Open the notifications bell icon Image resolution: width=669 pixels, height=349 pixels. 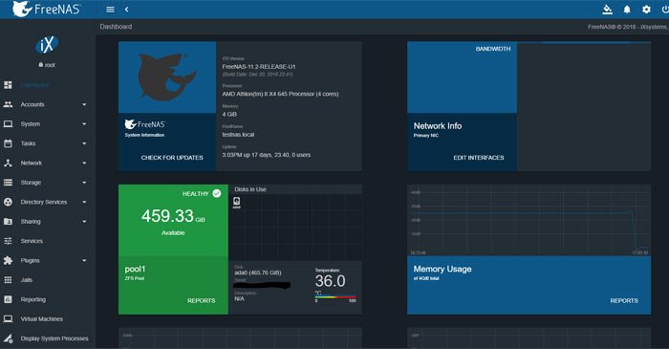[x=627, y=10]
